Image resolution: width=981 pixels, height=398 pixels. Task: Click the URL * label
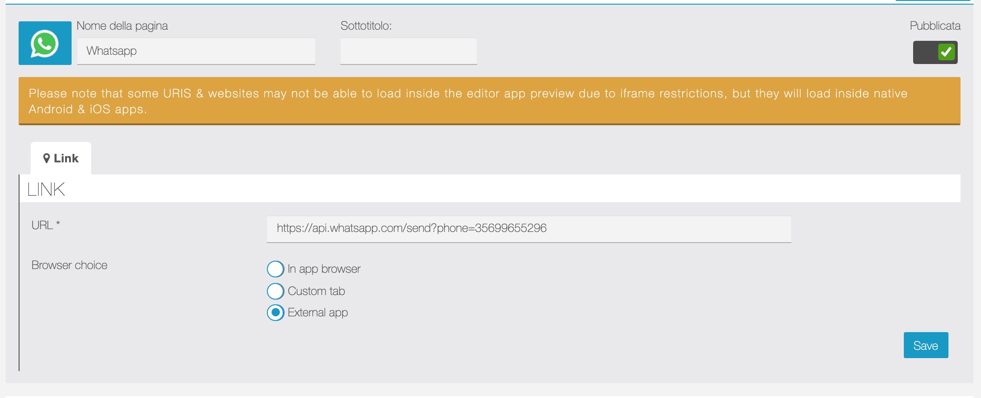point(46,225)
